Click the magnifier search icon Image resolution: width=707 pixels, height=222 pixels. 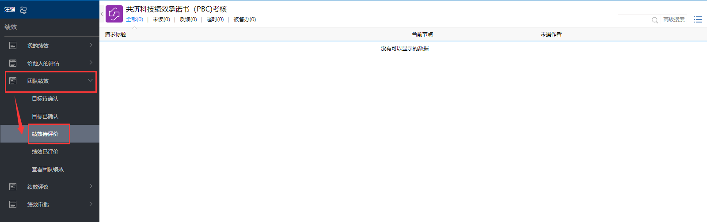(x=654, y=20)
